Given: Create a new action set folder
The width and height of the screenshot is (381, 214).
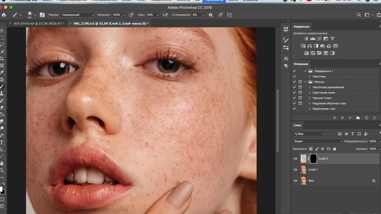Looking at the screenshot, I should (x=358, y=118).
